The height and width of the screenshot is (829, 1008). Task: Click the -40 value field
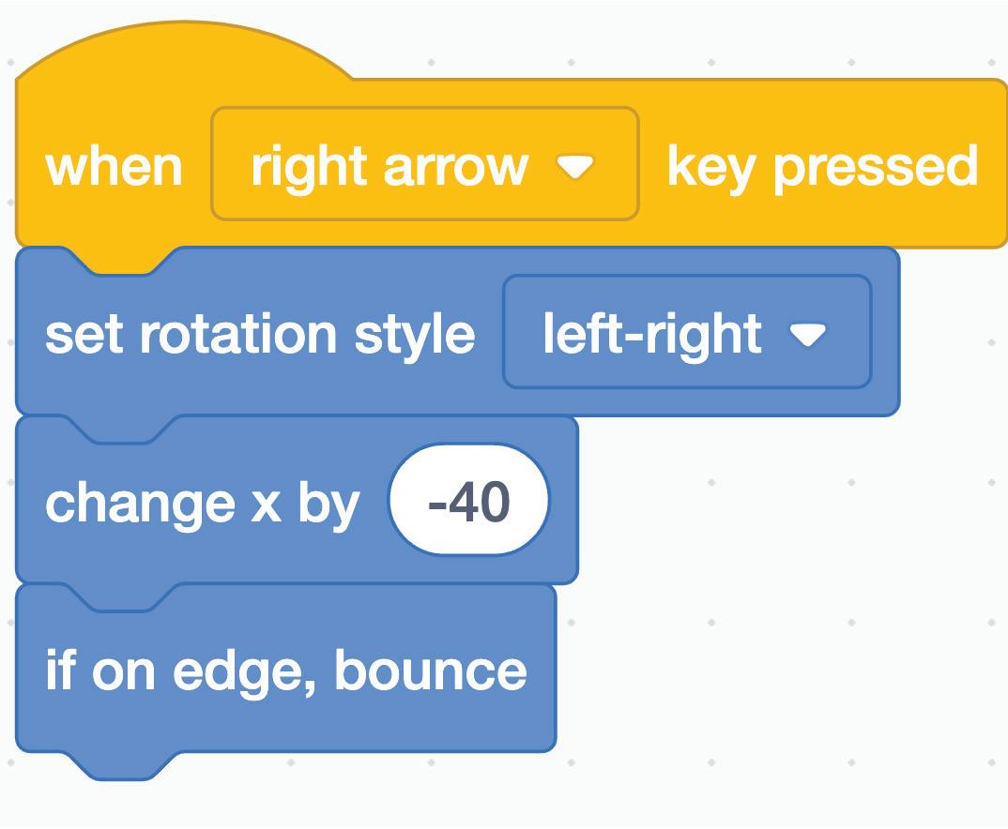(468, 501)
